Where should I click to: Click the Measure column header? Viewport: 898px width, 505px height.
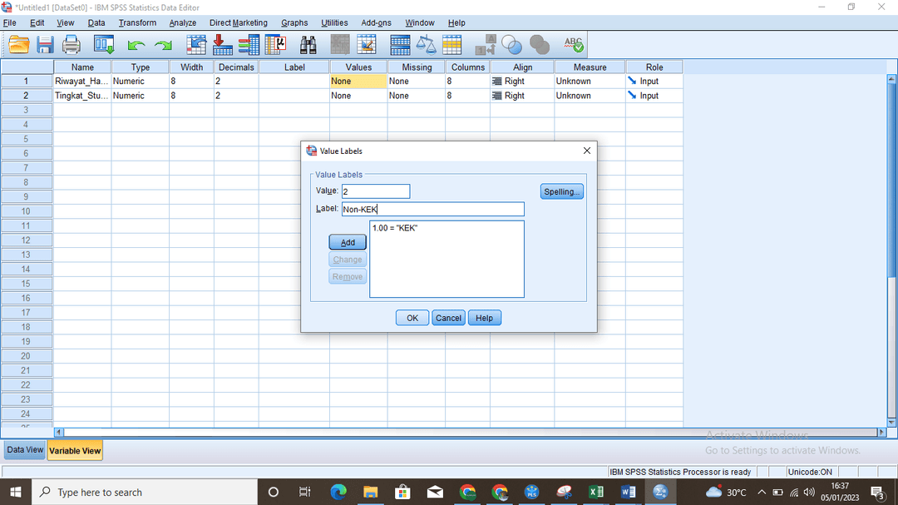(590, 67)
